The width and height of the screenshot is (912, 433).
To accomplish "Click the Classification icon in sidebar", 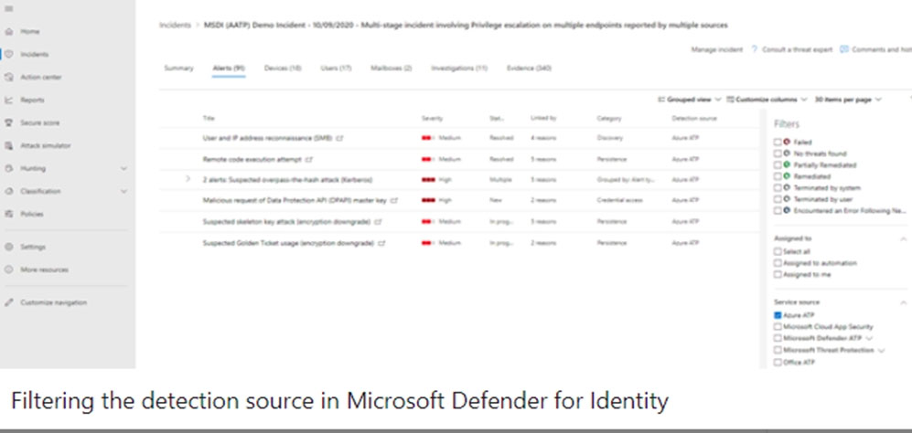I will 9,191.
